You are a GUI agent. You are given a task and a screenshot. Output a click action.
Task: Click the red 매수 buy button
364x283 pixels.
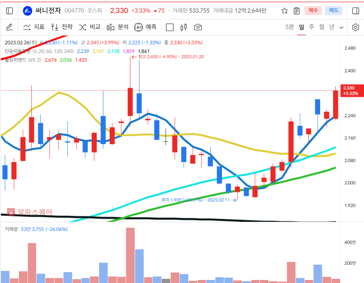point(313,10)
